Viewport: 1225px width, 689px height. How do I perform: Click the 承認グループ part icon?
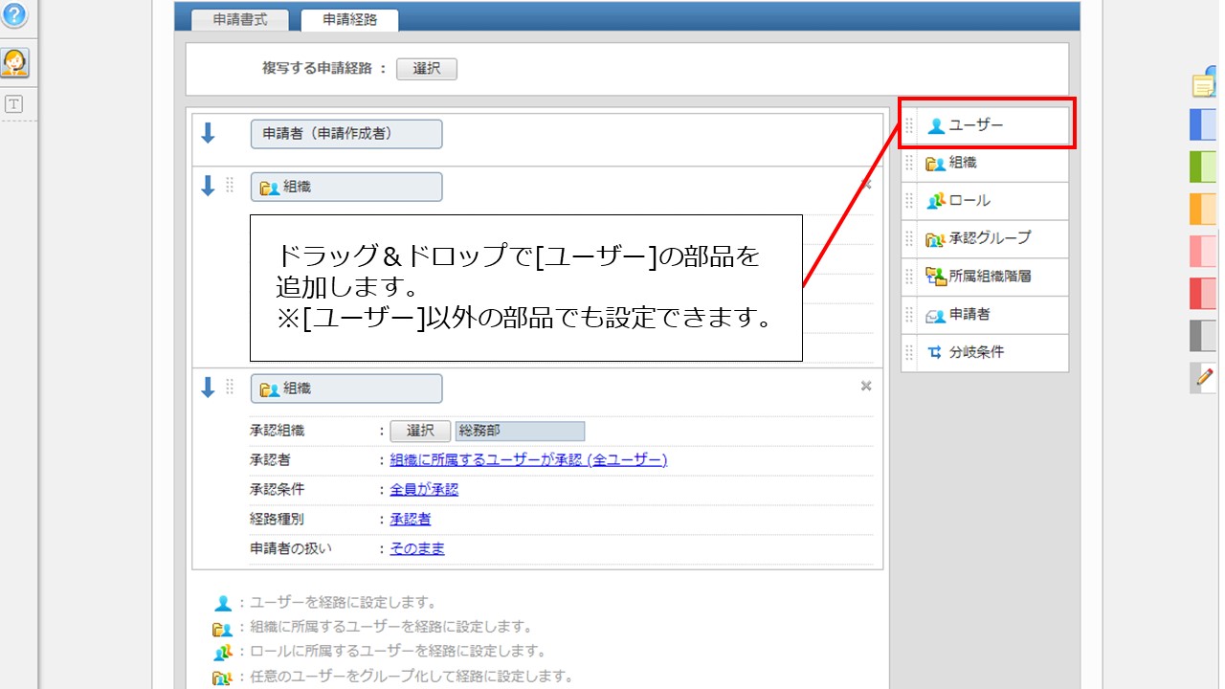tap(935, 239)
